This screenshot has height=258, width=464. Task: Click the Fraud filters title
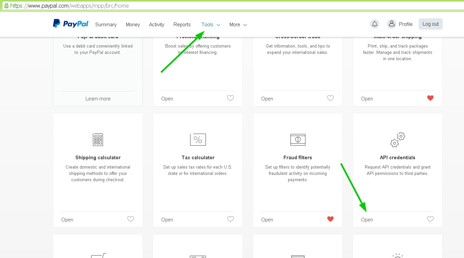[298, 158]
